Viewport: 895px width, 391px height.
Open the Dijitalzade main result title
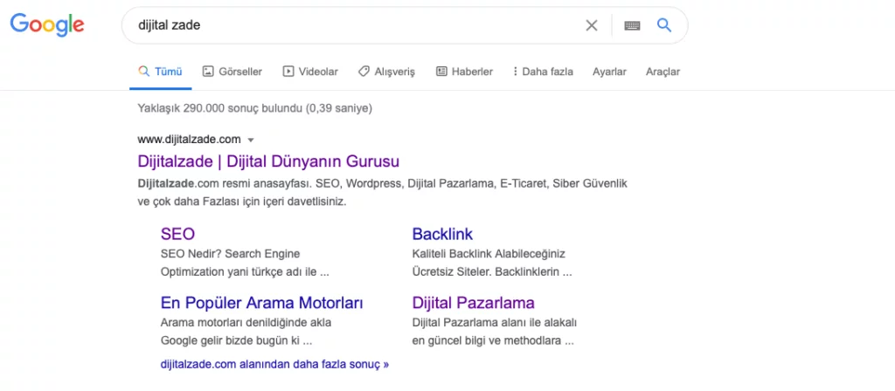[x=268, y=161]
